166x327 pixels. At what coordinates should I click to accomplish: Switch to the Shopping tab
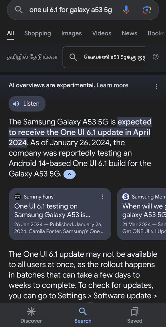38,33
